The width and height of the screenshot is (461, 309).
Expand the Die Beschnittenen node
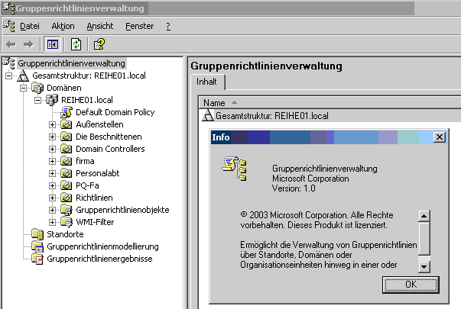pyautogui.click(x=52, y=137)
